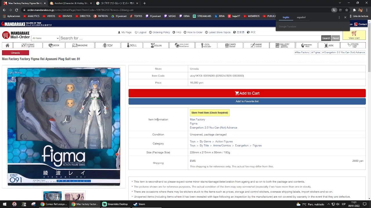Select español in the translate popup
This screenshot has height=208, width=371.
(x=301, y=17)
